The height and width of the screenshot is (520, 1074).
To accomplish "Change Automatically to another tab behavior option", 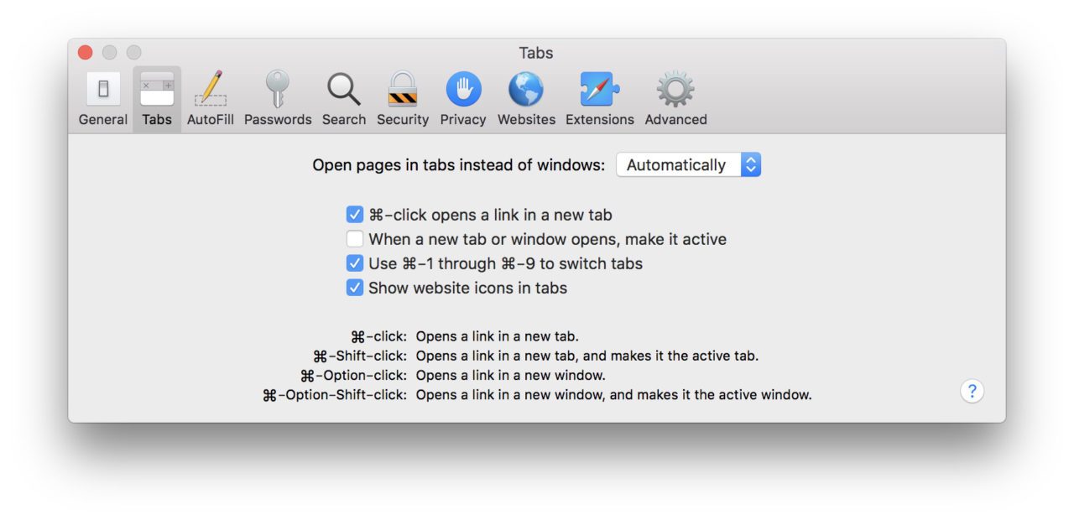I will [688, 164].
